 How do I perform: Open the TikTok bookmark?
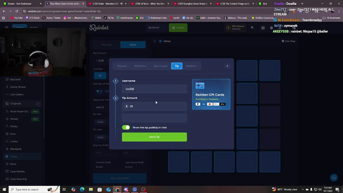(108, 18)
